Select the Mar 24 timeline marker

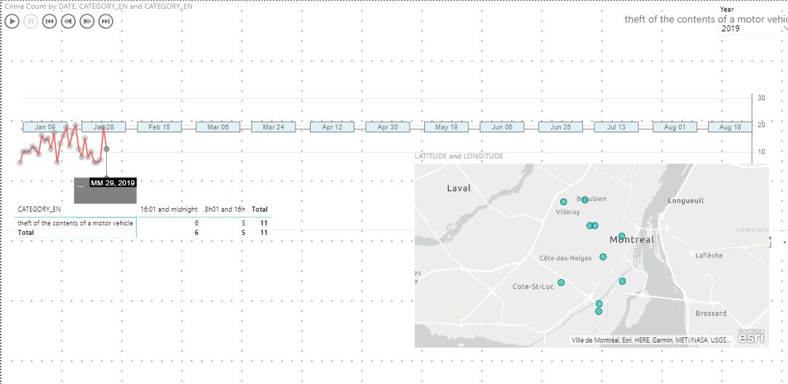(274, 127)
